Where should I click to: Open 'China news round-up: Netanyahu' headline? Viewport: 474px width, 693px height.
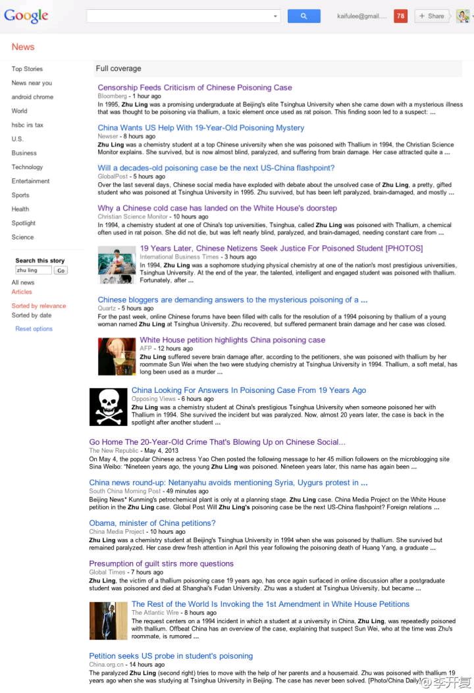point(228,482)
